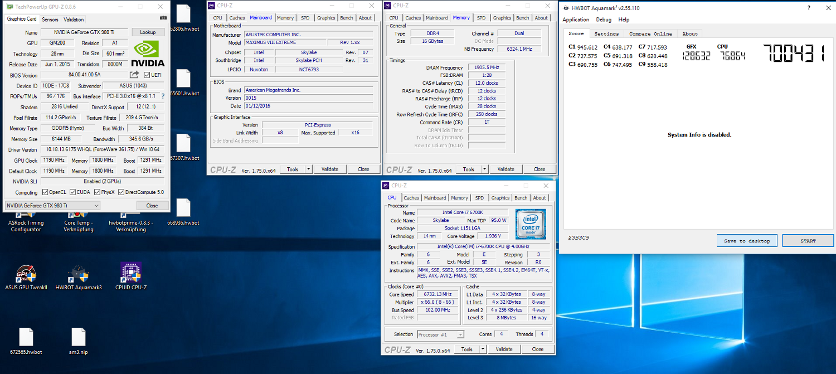Screen dimensions: 836x374
Task: Open the GPU selection dropdown in GPU-Z
Action: pyautogui.click(x=52, y=206)
